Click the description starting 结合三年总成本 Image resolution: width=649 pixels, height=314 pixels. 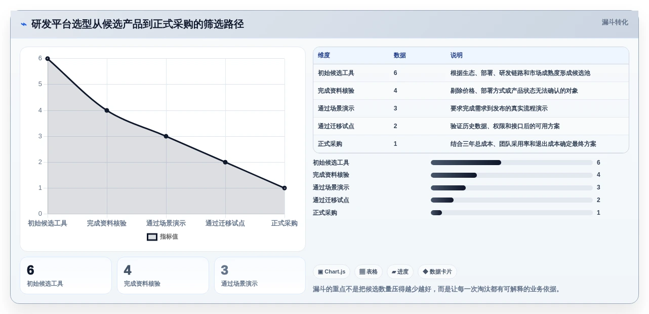[x=523, y=144]
